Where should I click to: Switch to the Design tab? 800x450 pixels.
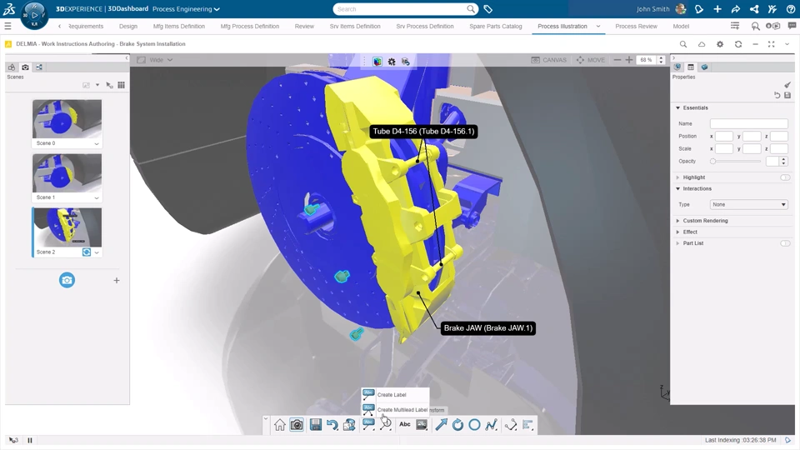128,26
